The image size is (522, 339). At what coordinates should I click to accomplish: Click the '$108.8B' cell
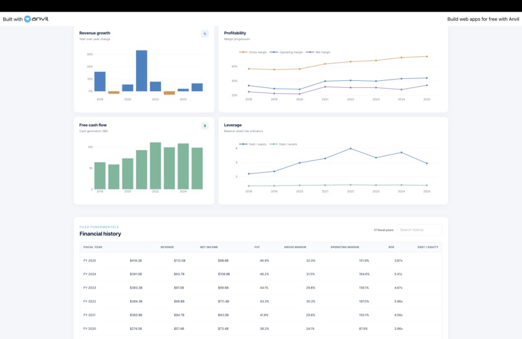click(x=224, y=274)
